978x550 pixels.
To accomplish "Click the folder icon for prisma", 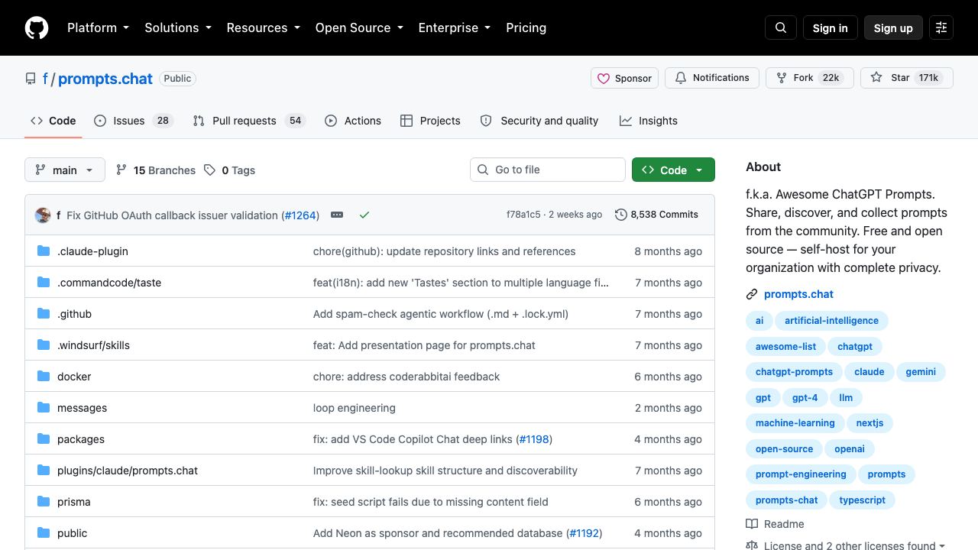I will (x=44, y=501).
